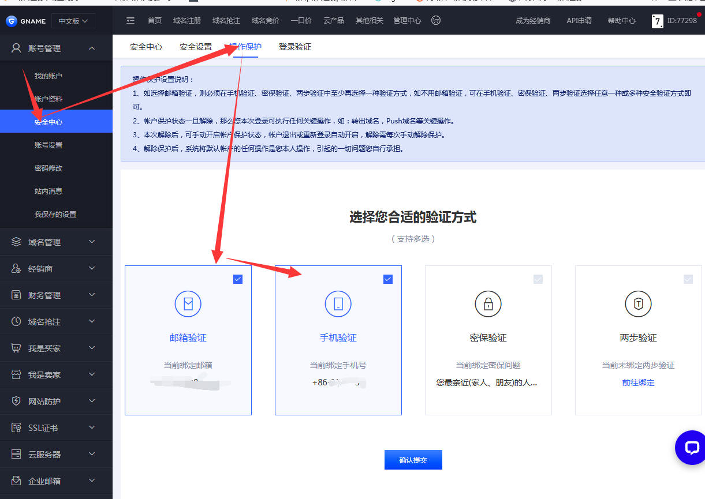The image size is (705, 499).
Task: Click the phone verification circle icon
Action: pyautogui.click(x=338, y=303)
